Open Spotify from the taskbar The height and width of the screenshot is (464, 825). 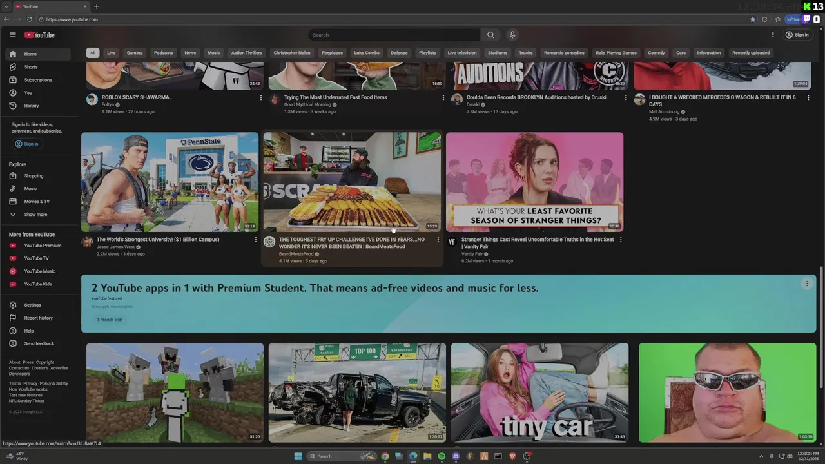(x=442, y=456)
